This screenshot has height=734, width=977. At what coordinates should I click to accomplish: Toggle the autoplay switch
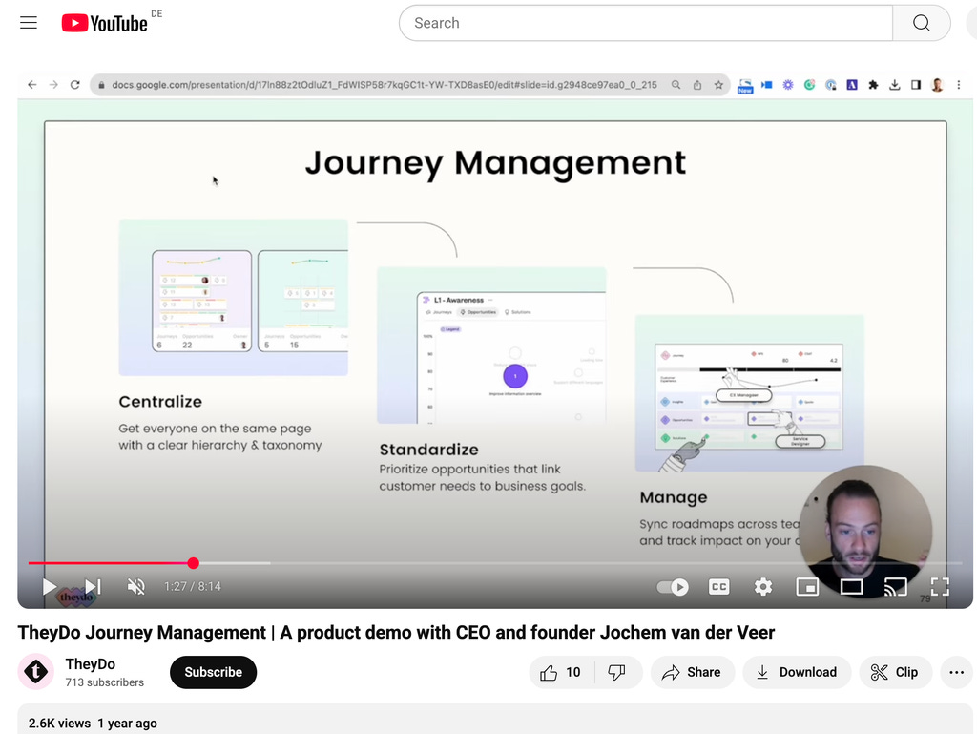coord(673,587)
